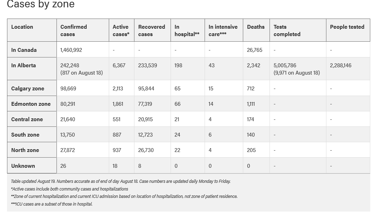The height and width of the screenshot is (221, 385).
Task: Click the People tested column header
Action: click(x=348, y=30)
